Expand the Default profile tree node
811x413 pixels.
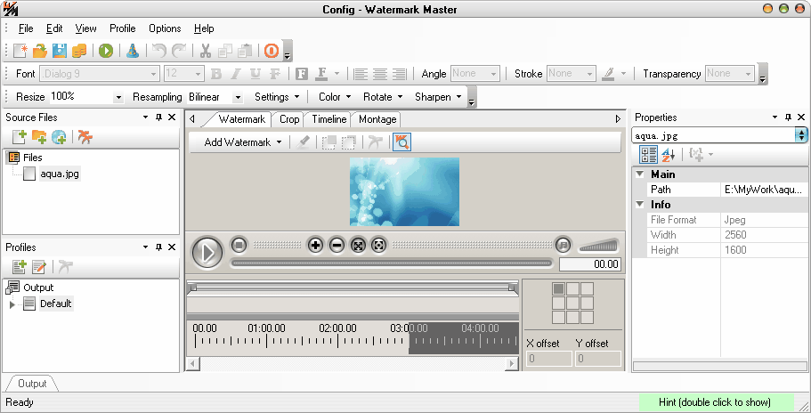pyautogui.click(x=12, y=304)
